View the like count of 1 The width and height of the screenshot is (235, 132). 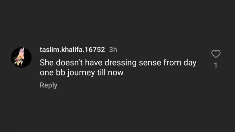216,65
